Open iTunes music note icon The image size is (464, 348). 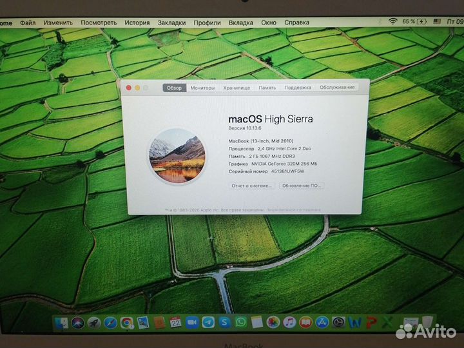tap(289, 322)
